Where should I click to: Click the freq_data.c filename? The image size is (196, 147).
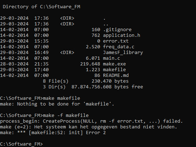pos(119,47)
